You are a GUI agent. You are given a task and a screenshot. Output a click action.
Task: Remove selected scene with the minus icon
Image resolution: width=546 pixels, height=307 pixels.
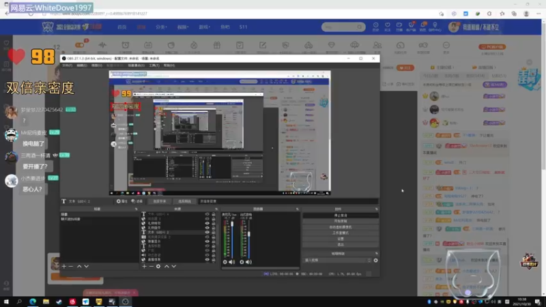click(71, 266)
